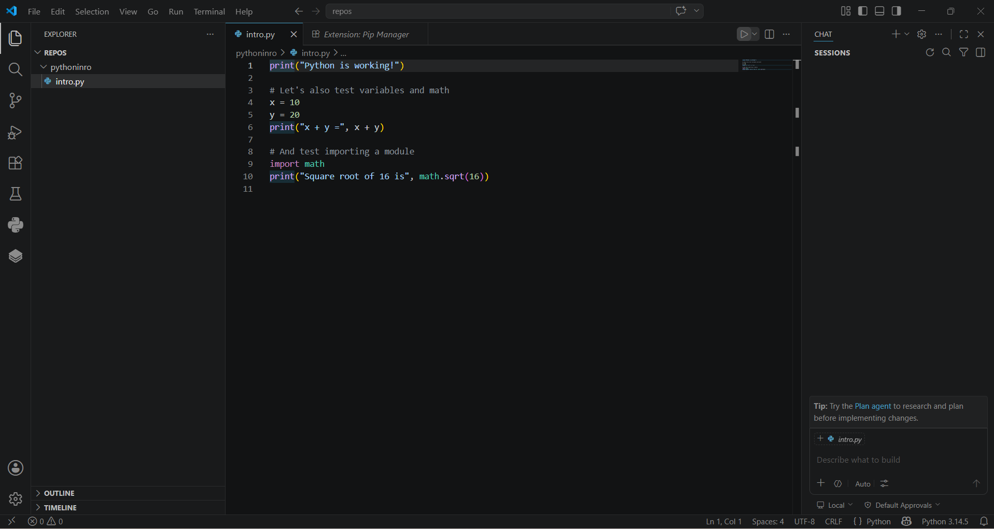Viewport: 994px width, 529px height.
Task: Open the File menu
Action: pos(34,11)
